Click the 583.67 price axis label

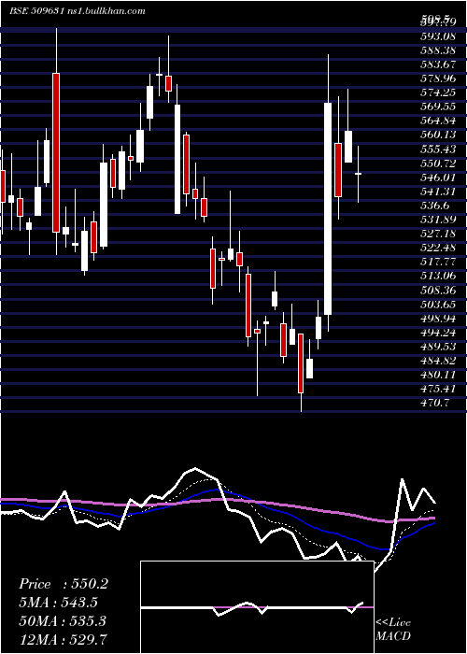tap(438, 64)
